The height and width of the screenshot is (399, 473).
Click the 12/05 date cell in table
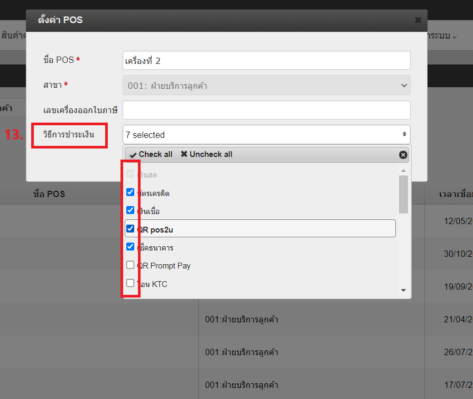click(458, 221)
